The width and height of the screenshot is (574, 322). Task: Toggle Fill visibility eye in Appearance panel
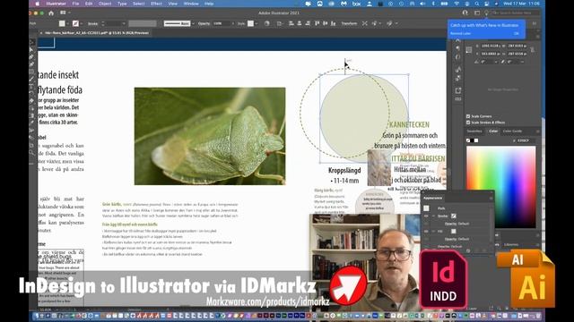pyautogui.click(x=426, y=231)
